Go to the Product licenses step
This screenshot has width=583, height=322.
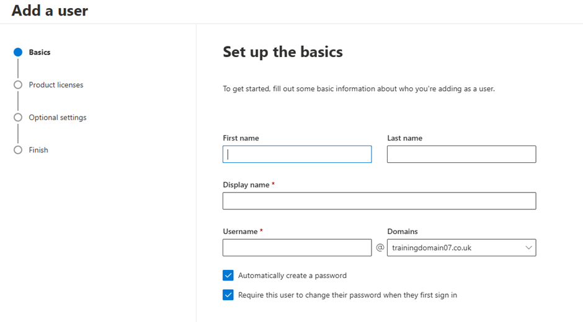tap(56, 85)
